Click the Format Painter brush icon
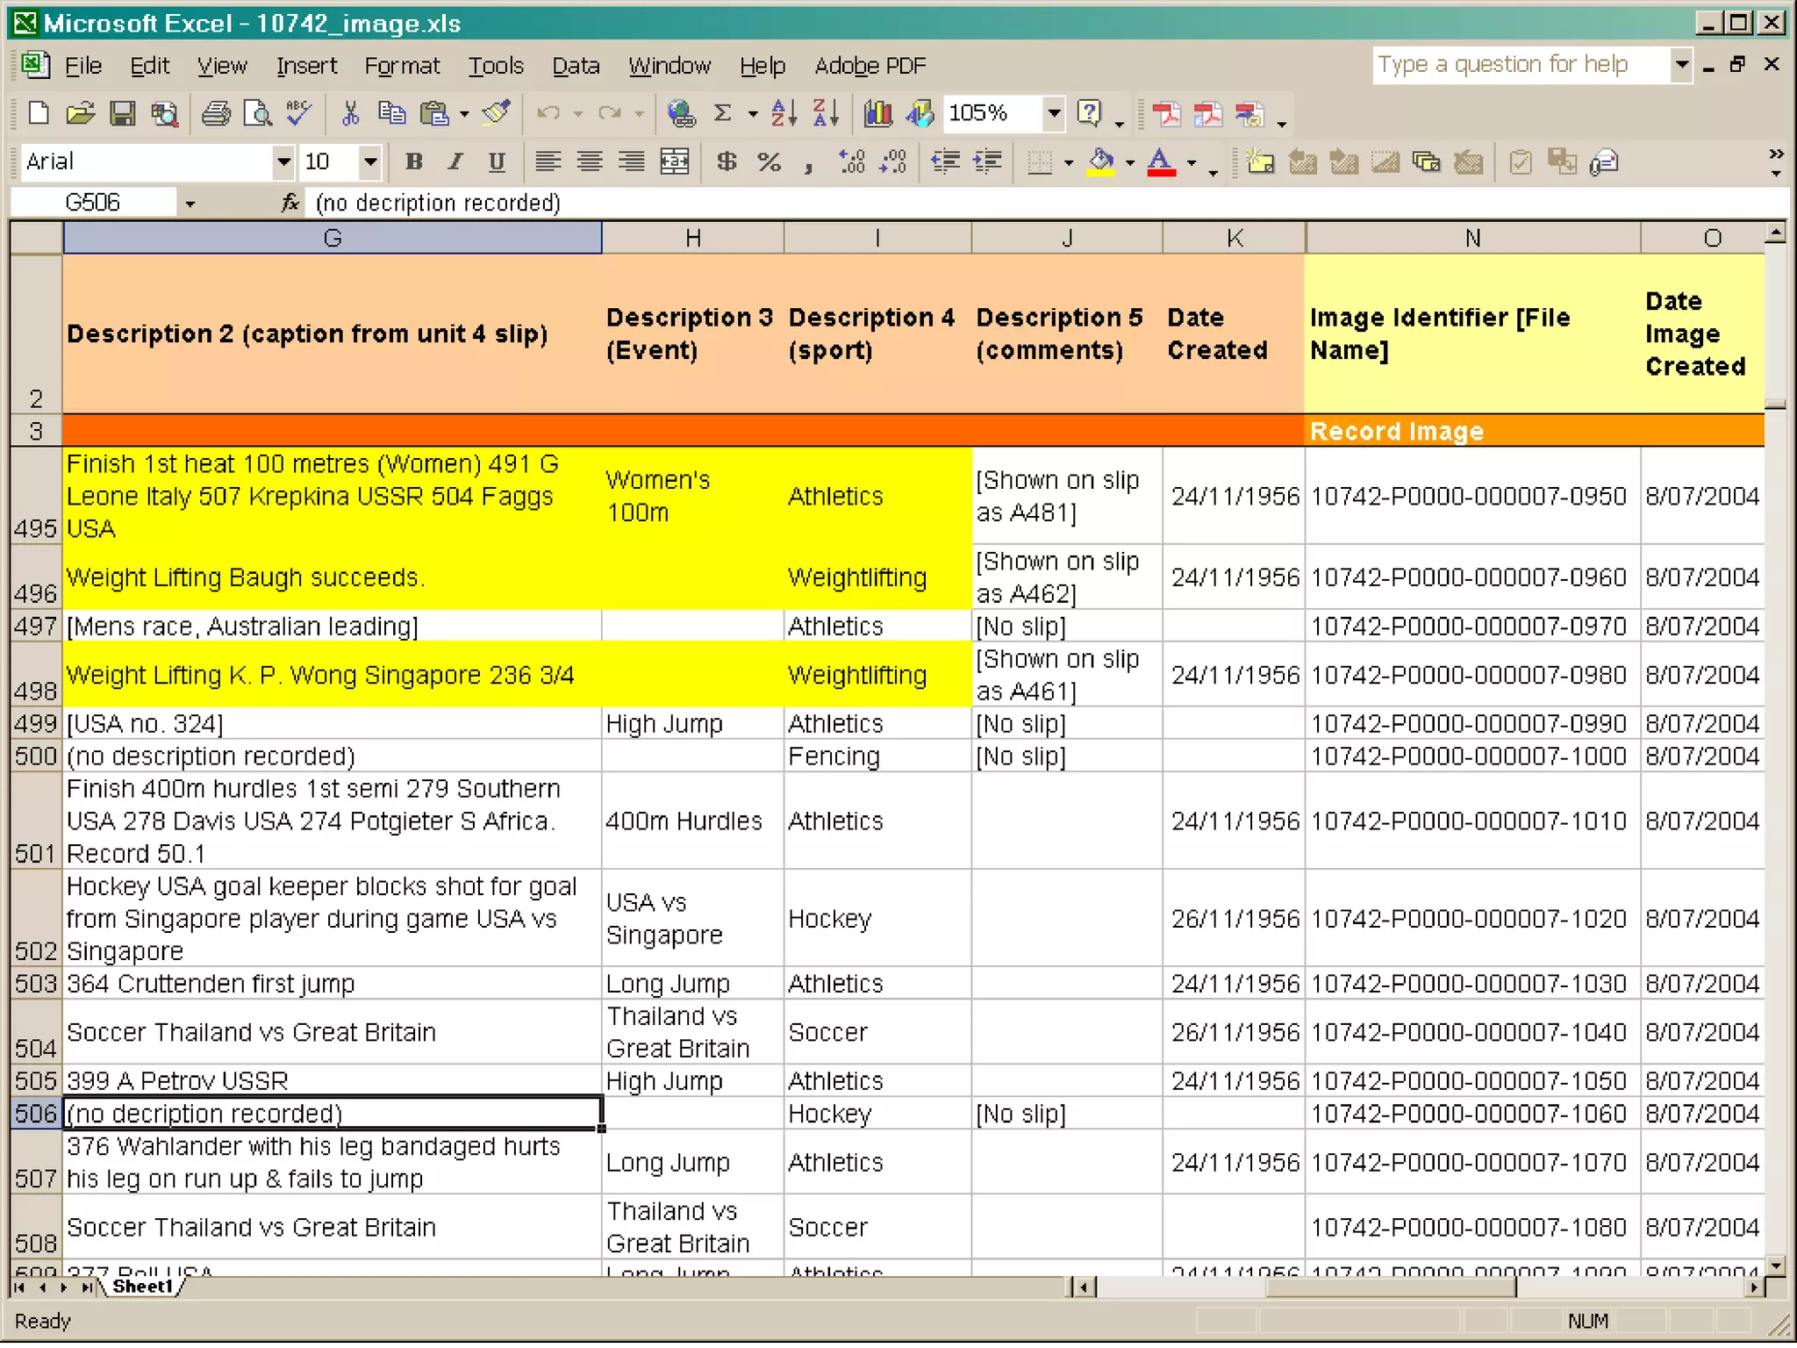The image size is (1797, 1348). coord(496,114)
